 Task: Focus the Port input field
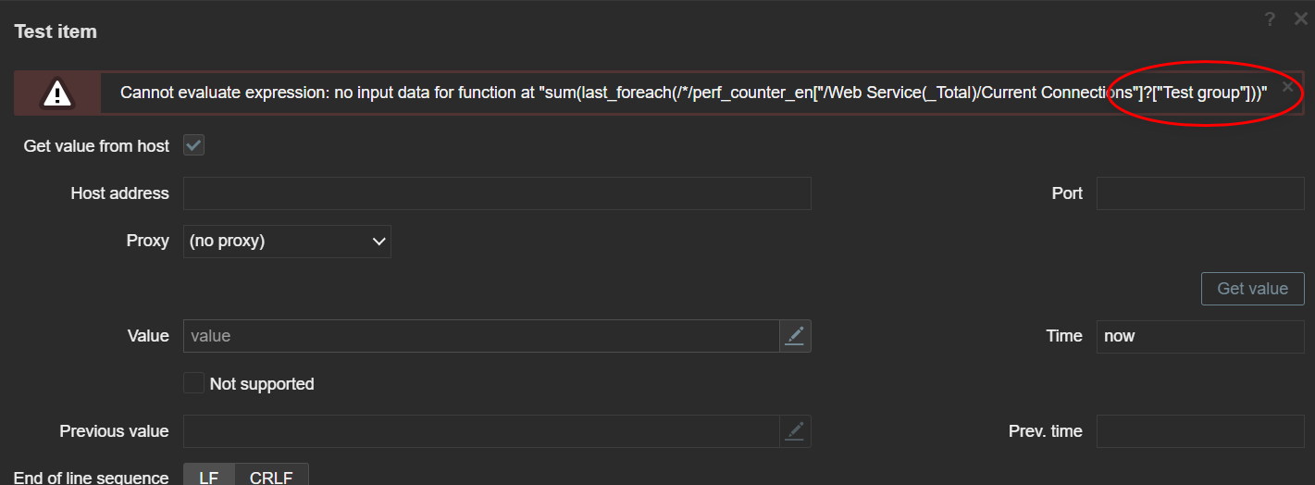tap(1199, 193)
